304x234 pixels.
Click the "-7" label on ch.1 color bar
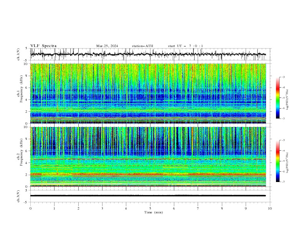point(283,119)
